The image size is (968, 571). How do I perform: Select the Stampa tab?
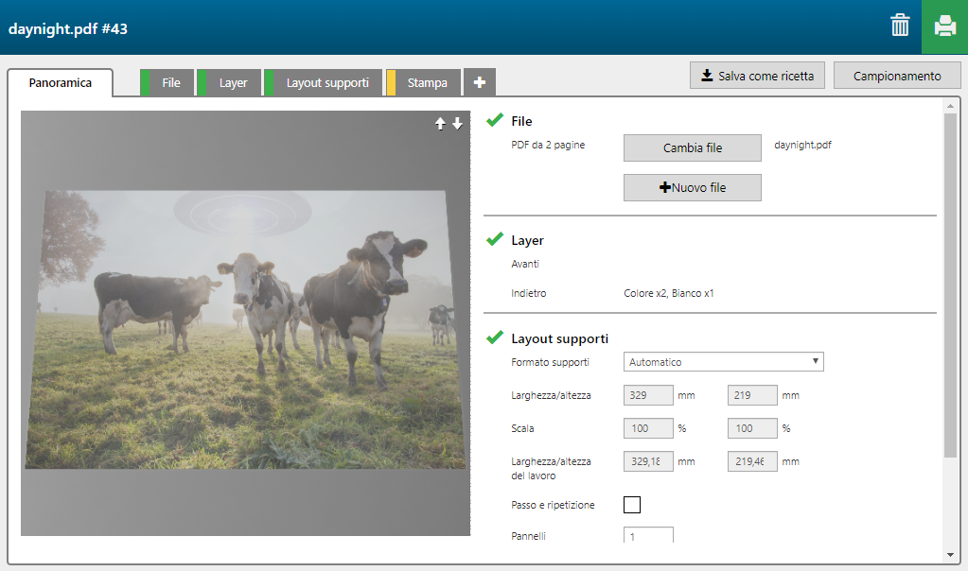click(x=427, y=83)
